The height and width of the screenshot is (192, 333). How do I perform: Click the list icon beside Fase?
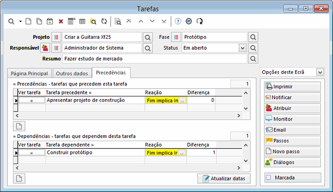176,37
